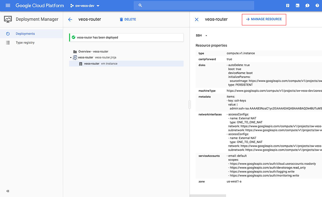Click the search magnifier icon
The image size is (322, 197).
[x=140, y=5]
